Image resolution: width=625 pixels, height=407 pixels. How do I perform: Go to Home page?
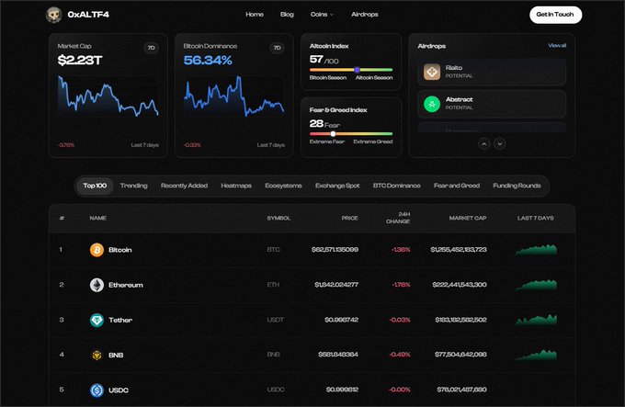[x=255, y=15]
